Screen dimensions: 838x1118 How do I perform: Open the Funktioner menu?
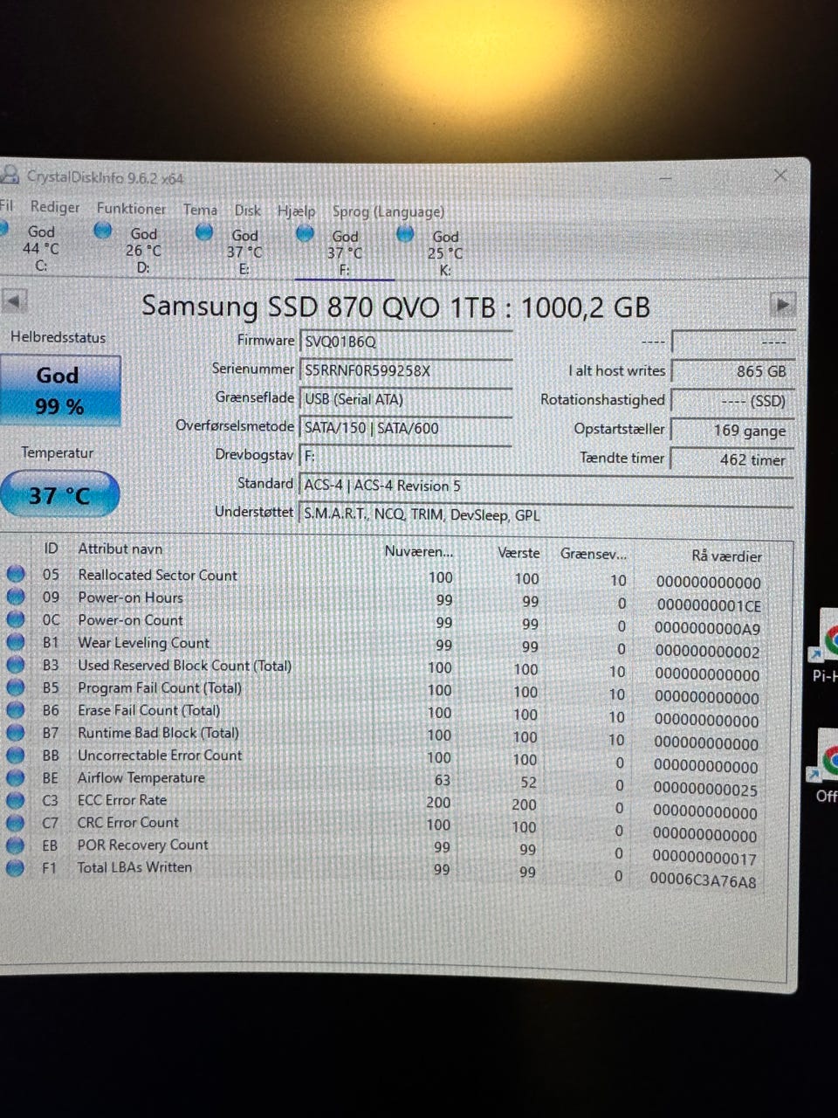point(131,208)
